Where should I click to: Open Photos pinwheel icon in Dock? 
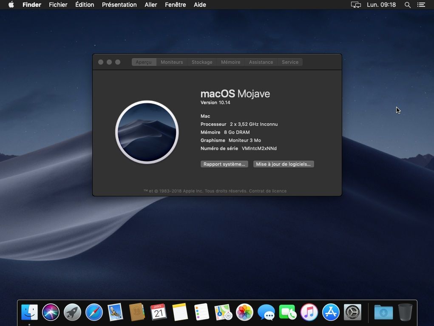244,312
